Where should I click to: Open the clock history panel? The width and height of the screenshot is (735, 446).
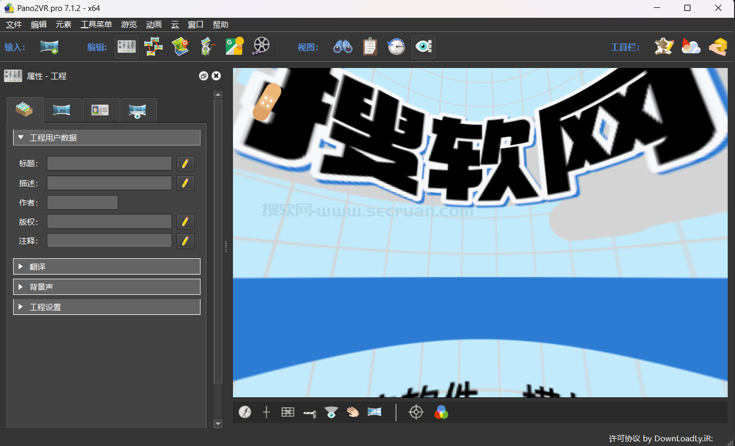[x=396, y=47]
